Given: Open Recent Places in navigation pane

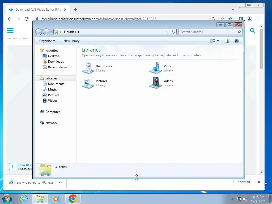Looking at the screenshot, I should 57,67.
